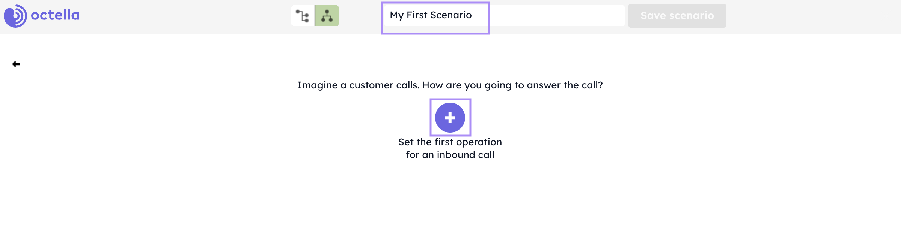Click the white cross inside the purple circle
This screenshot has width=901, height=239.
coord(450,118)
